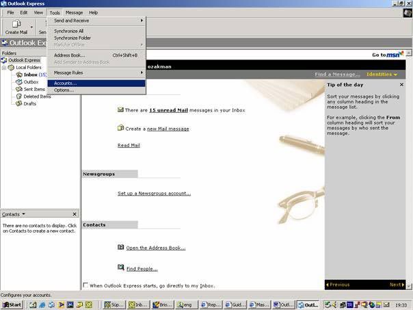Open Address Book from the Tools menu
Viewport: 413px width, 310px height.
[96, 55]
